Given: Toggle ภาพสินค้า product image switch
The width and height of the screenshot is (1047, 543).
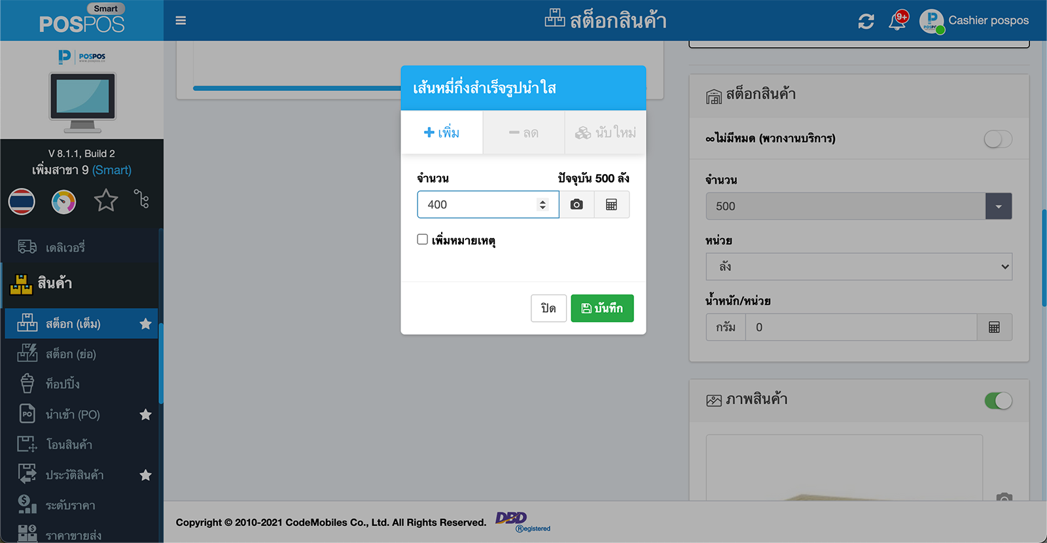Looking at the screenshot, I should [x=998, y=400].
